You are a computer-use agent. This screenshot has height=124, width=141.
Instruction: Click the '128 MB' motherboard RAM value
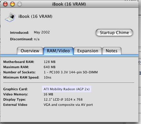(x=49, y=62)
